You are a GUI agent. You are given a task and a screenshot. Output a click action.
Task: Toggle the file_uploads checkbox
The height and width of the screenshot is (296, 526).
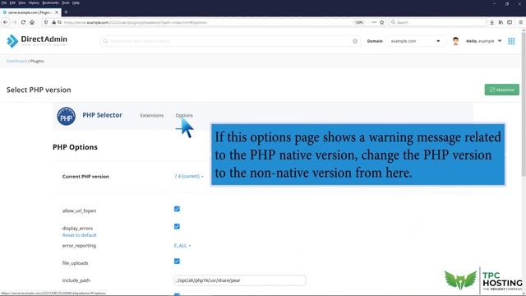(177, 261)
